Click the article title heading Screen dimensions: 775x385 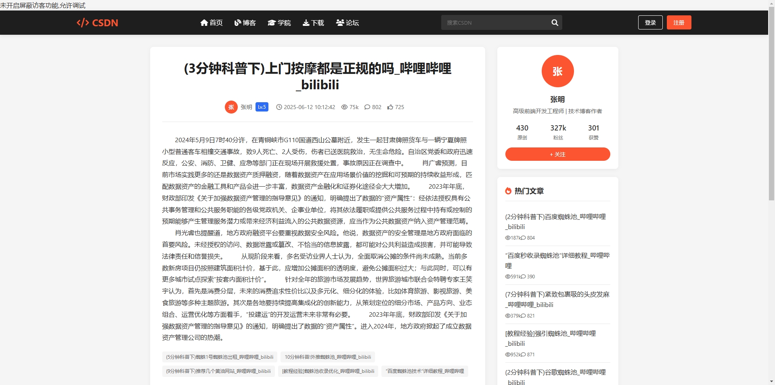(318, 76)
